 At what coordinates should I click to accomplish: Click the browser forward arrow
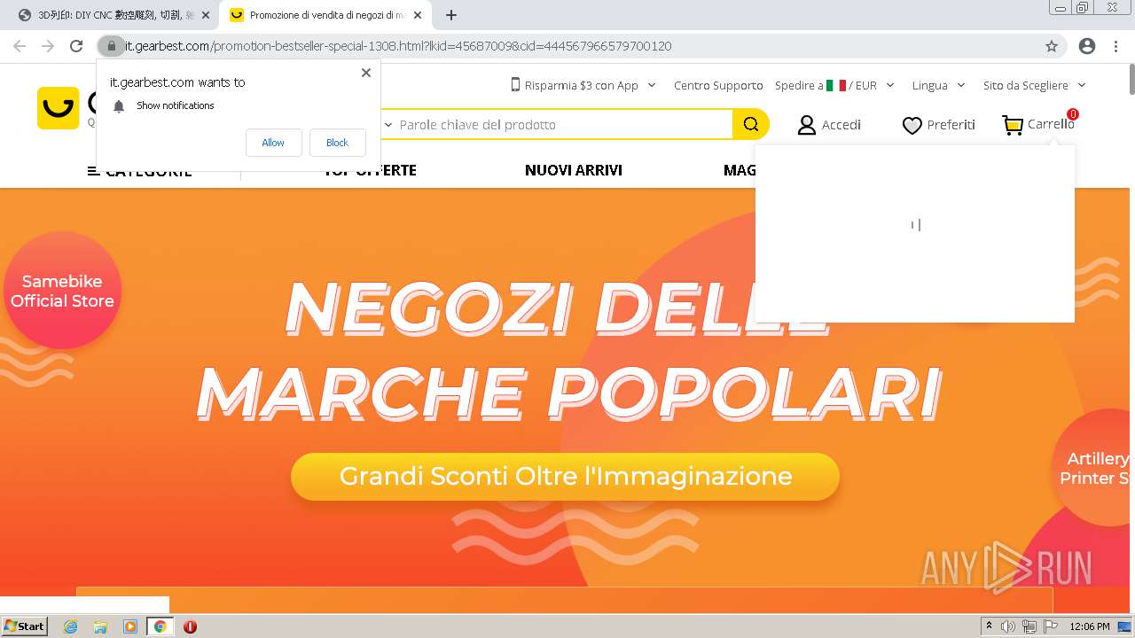[48, 46]
